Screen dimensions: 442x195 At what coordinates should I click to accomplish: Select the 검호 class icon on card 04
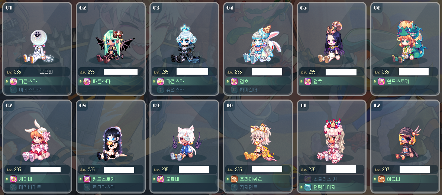coord(235,81)
